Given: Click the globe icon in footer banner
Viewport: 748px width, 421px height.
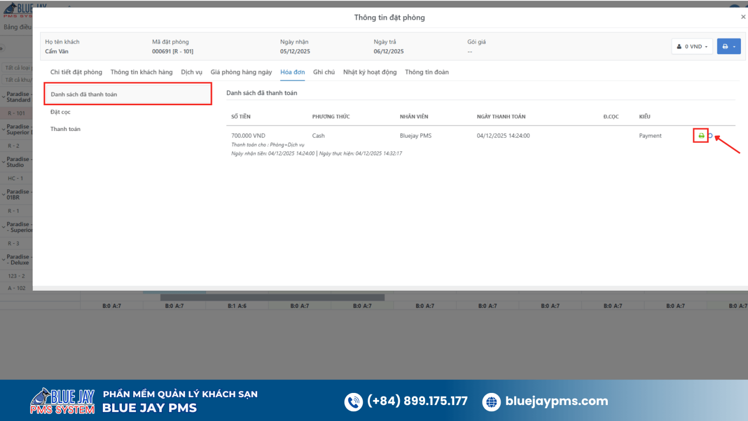Looking at the screenshot, I should click(x=491, y=402).
